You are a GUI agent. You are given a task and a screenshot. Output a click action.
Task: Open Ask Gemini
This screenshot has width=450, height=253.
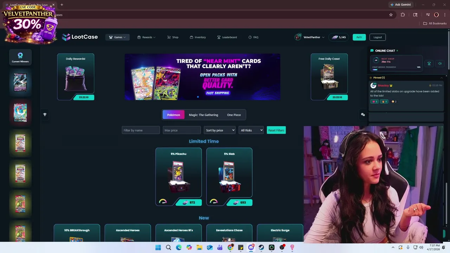click(x=400, y=5)
